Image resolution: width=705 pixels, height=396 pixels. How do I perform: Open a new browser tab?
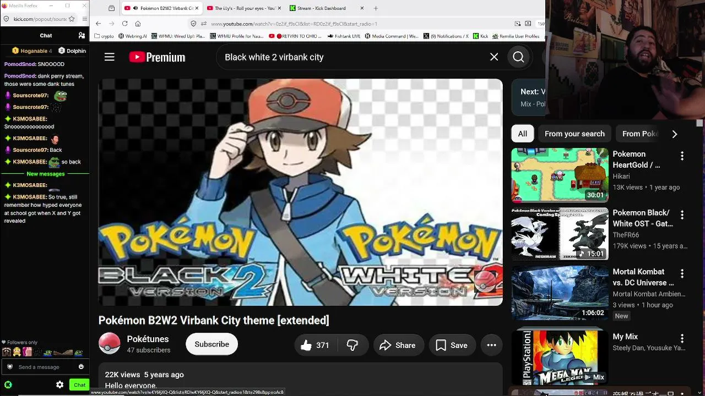[376, 8]
